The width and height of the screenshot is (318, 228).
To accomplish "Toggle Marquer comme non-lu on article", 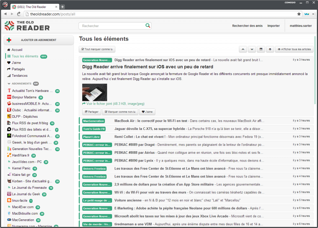I will [120, 112].
